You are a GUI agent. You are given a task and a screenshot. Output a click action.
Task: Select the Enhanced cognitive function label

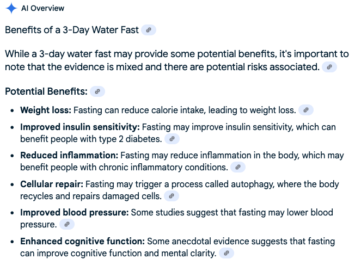pos(82,241)
